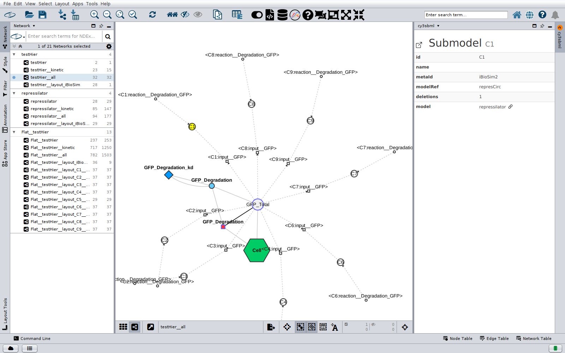Image resolution: width=565 pixels, height=353 pixels.
Task: Toggle annotation selection mode icon
Action: [x=323, y=327]
